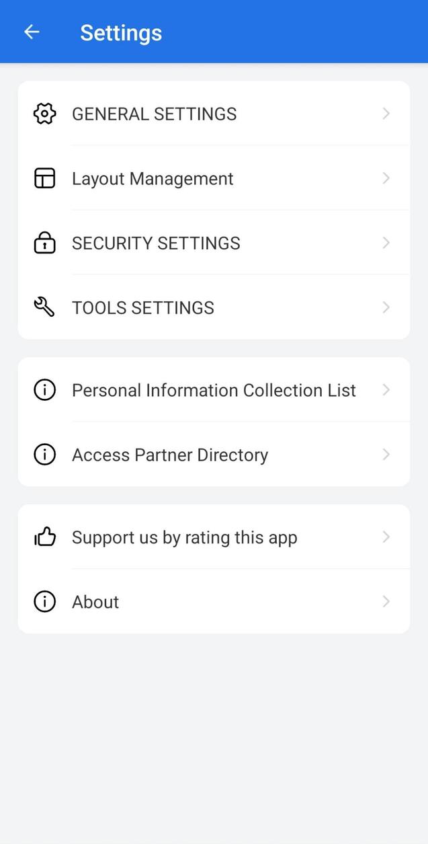This screenshot has width=428, height=844.
Task: Tap Support us by rating this app
Action: (184, 536)
